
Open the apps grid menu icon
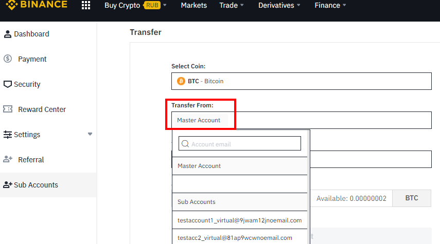pyautogui.click(x=86, y=5)
